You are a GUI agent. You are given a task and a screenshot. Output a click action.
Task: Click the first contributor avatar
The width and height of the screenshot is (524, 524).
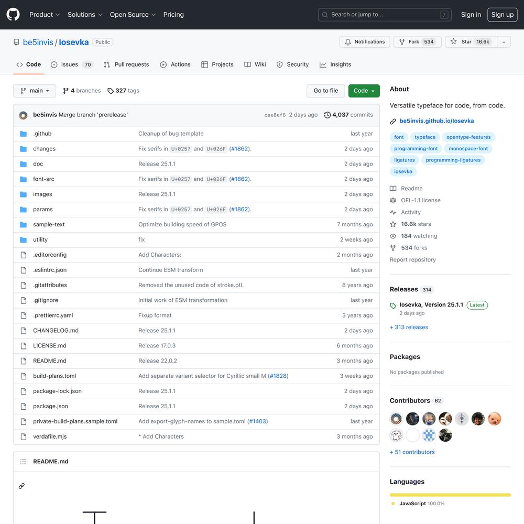(396, 419)
